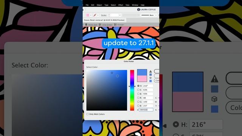The width and height of the screenshot is (242, 136).
Task: Open the Help menu
Action: pos(143,5)
